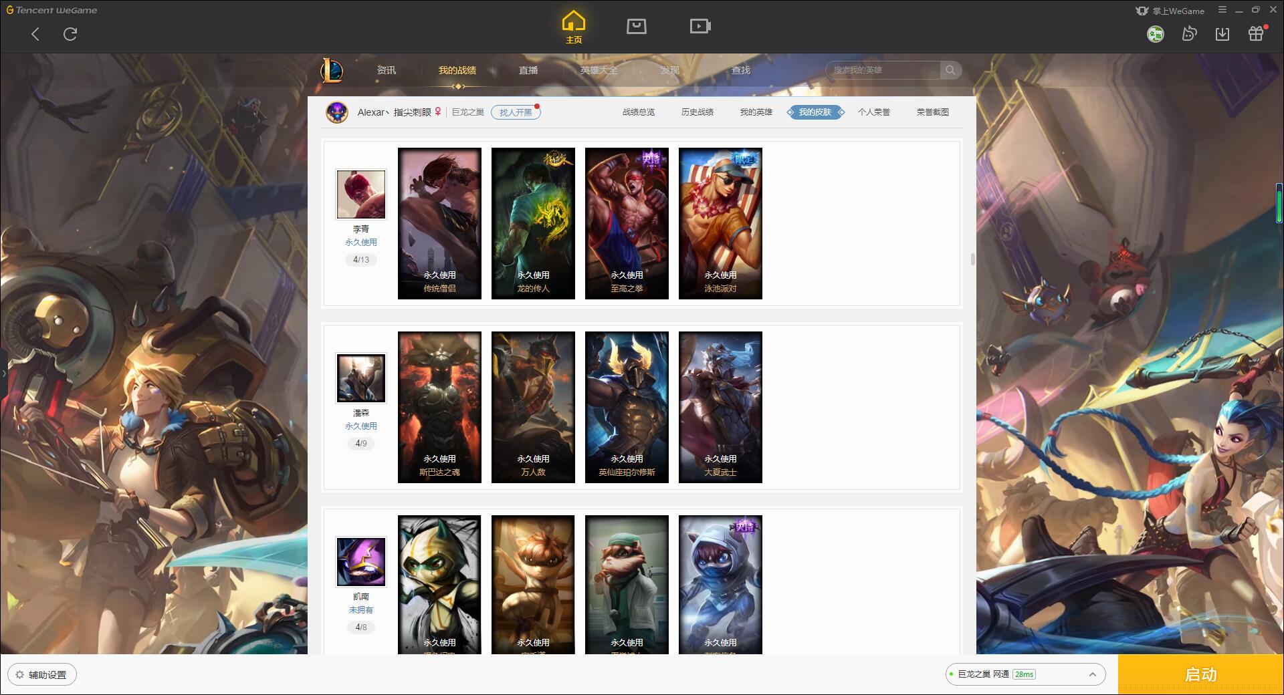Open the 我的英雄 sub-tab

pyautogui.click(x=756, y=112)
